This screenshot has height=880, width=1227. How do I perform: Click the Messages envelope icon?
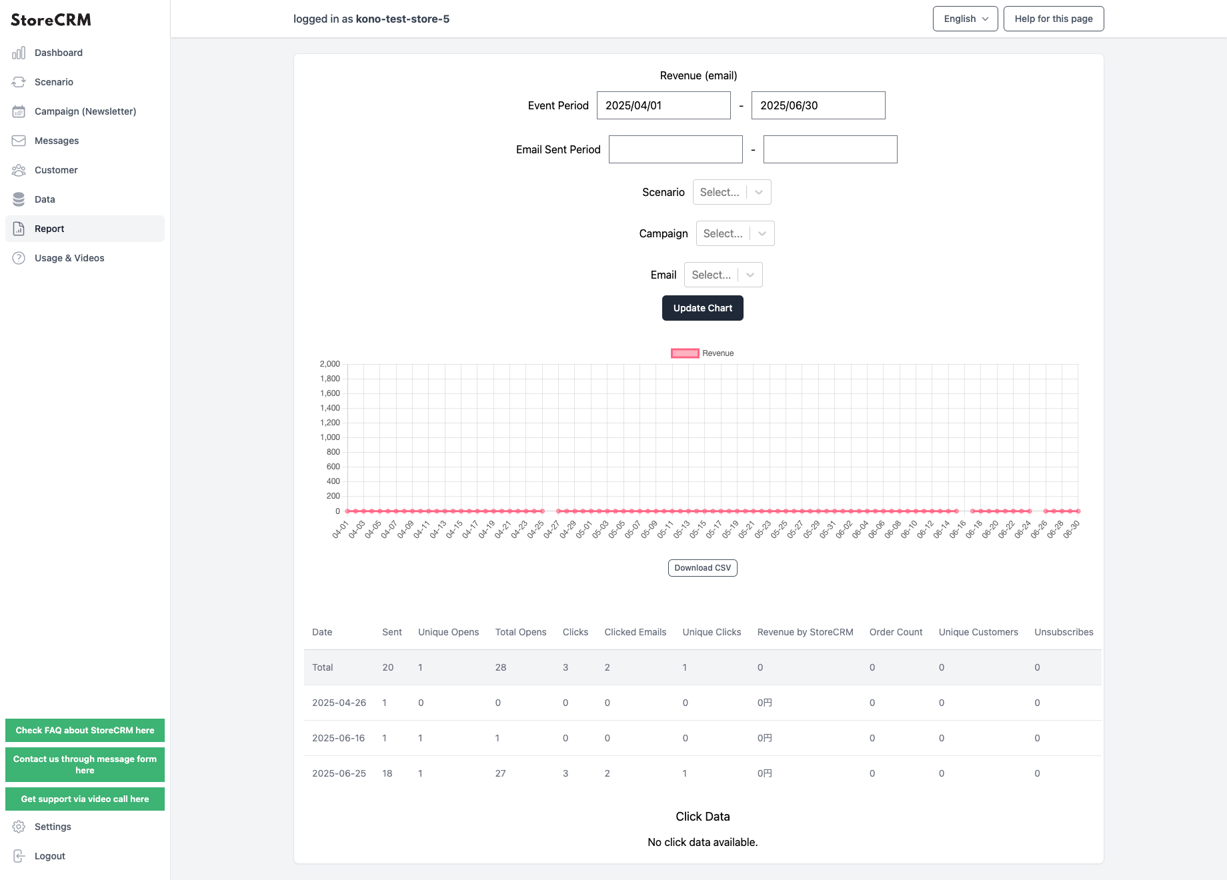tap(19, 141)
